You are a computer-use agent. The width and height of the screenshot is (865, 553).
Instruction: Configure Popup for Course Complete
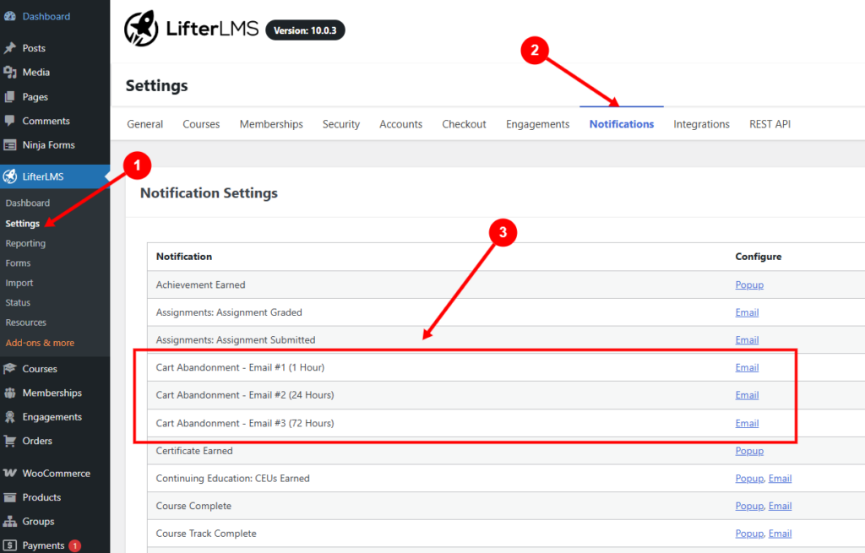point(749,506)
